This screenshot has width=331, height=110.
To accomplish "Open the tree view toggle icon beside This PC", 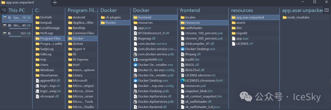I will click(4, 10).
